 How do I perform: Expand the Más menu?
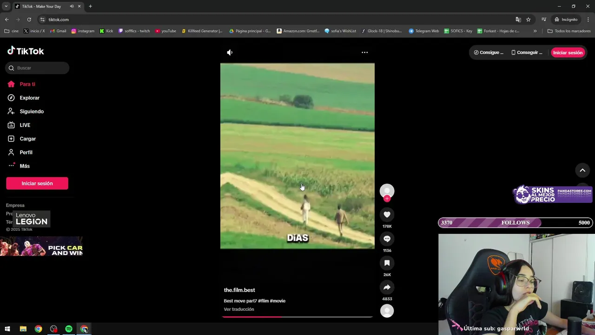point(25,166)
